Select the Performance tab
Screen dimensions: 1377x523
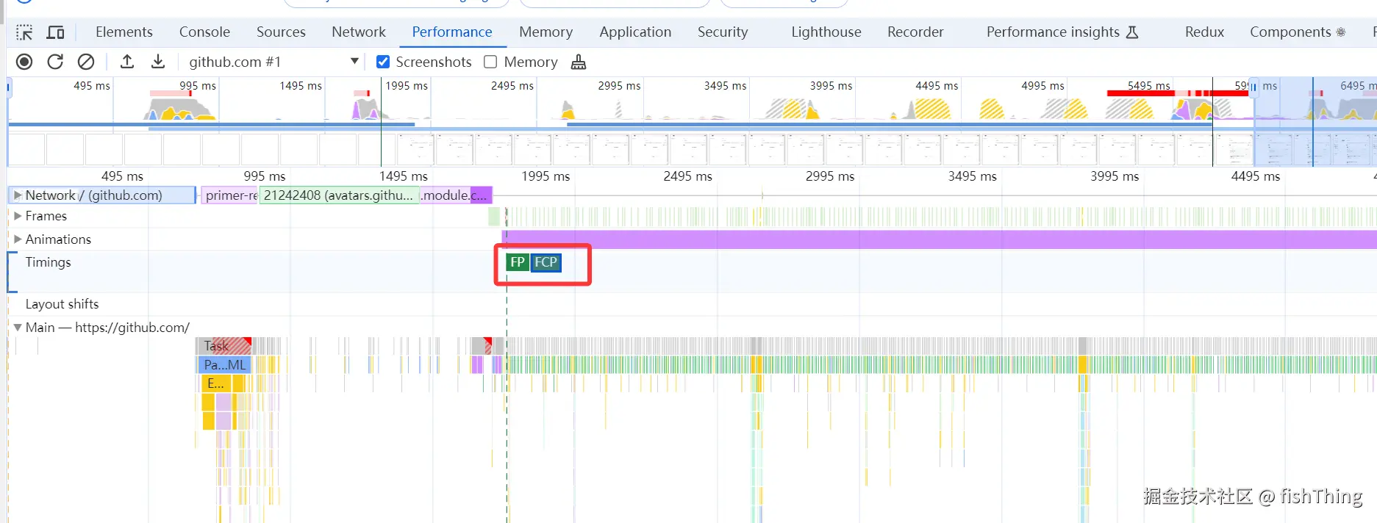[452, 32]
